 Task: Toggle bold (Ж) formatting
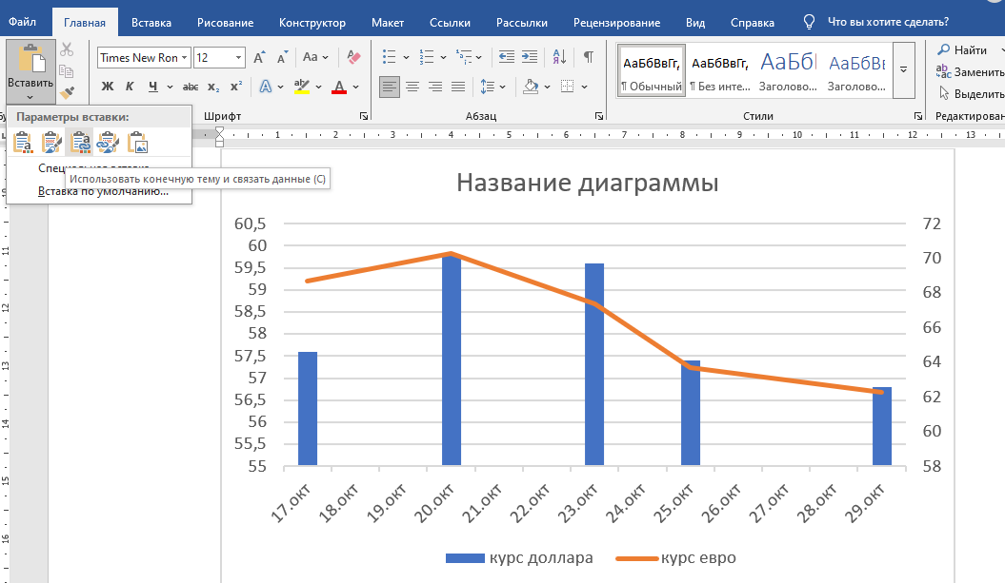click(107, 87)
